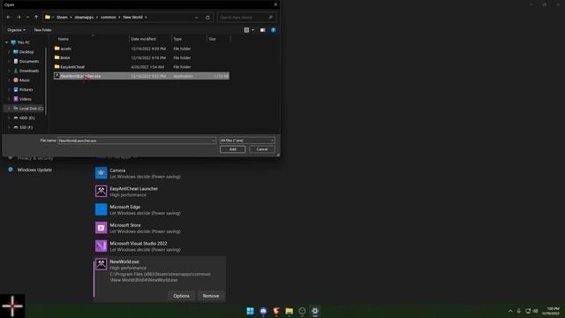Toggle the preview pane
This screenshot has width=565, height=318.
[x=263, y=30]
